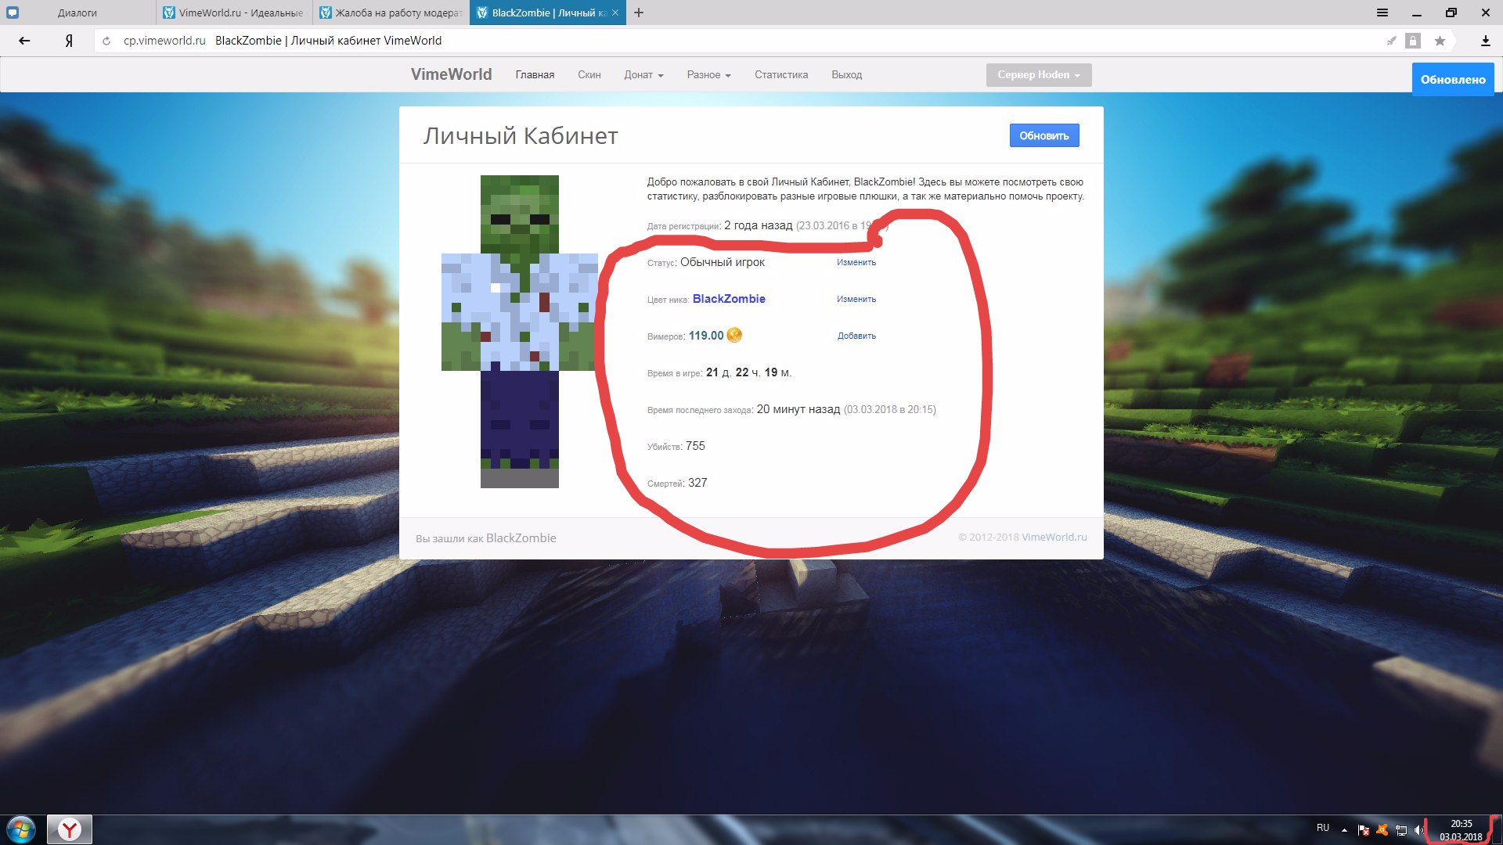The height and width of the screenshot is (845, 1503).
Task: Show hidden tray icons arrow
Action: (x=1344, y=829)
